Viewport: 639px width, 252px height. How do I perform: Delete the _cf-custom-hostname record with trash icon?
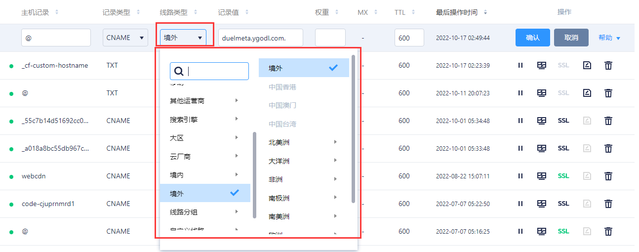tap(608, 65)
